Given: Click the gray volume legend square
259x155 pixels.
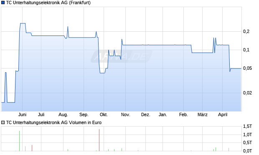Looking at the screenshot, I should pyautogui.click(x=3, y=122).
